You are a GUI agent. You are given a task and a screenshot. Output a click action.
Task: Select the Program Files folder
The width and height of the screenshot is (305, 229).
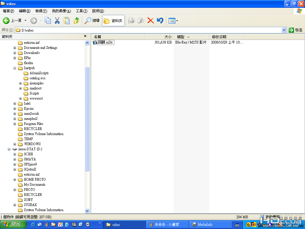pyautogui.click(x=33, y=124)
